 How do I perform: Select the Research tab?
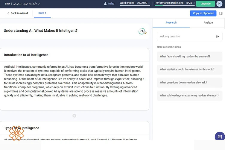click(x=171, y=22)
